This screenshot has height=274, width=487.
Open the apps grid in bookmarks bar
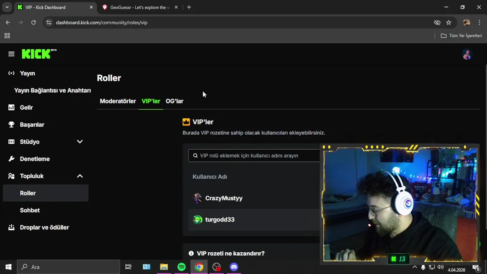pyautogui.click(x=7, y=35)
